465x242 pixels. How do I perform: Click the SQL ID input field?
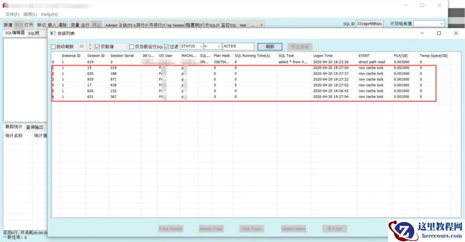click(369, 24)
